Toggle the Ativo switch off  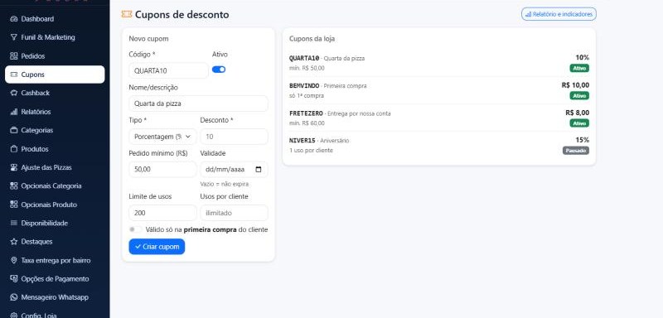pos(219,70)
